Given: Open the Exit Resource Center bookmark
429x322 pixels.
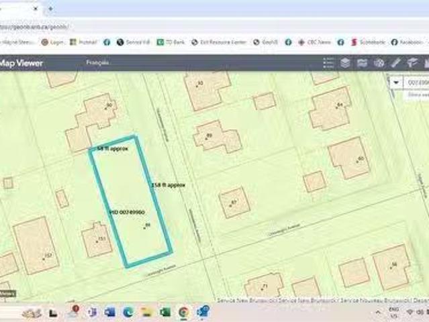Looking at the screenshot, I should (x=219, y=42).
